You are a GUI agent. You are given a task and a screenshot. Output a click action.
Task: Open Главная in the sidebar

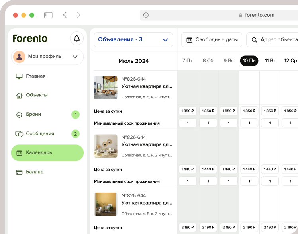click(36, 76)
